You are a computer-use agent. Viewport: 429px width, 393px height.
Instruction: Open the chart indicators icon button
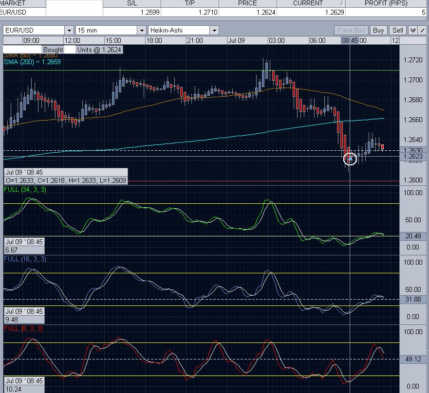[413, 30]
